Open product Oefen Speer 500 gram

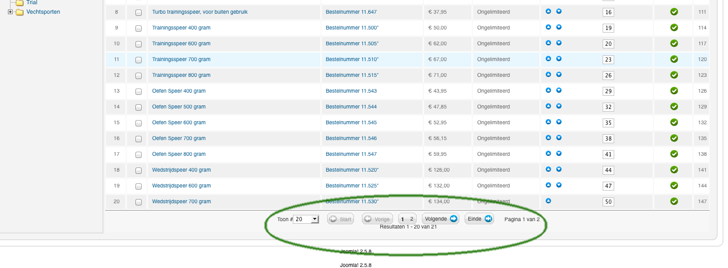[x=179, y=107]
